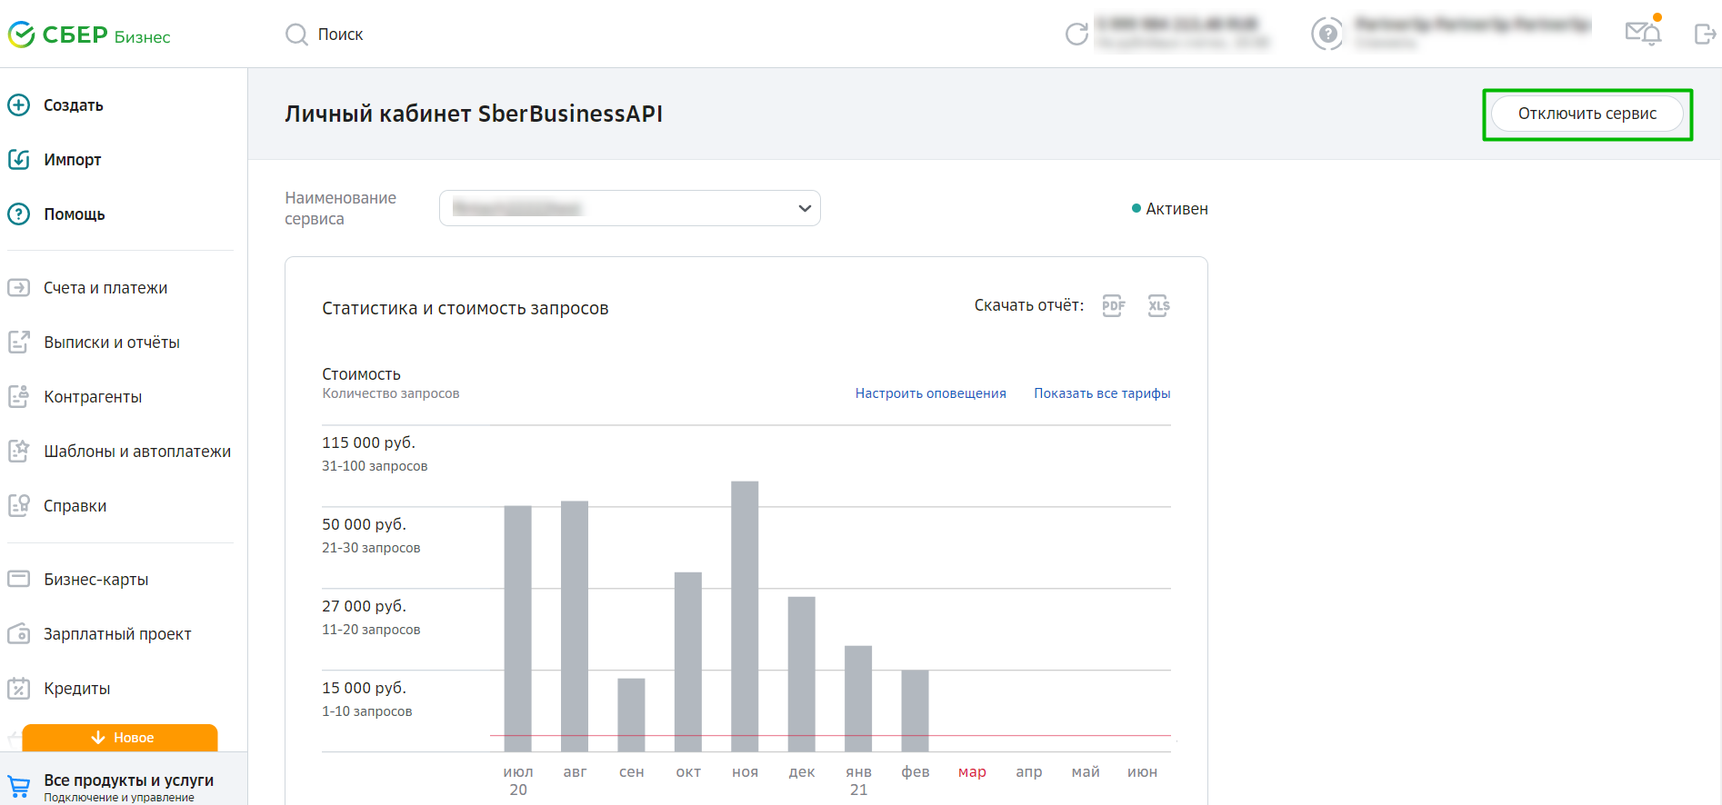Click the shopping cart icon
This screenshot has width=1722, height=805.
point(19,787)
